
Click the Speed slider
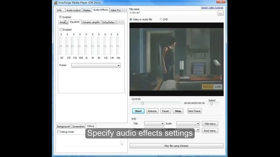(x=213, y=103)
